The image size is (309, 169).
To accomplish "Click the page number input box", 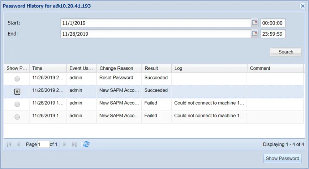I will click(43, 144).
